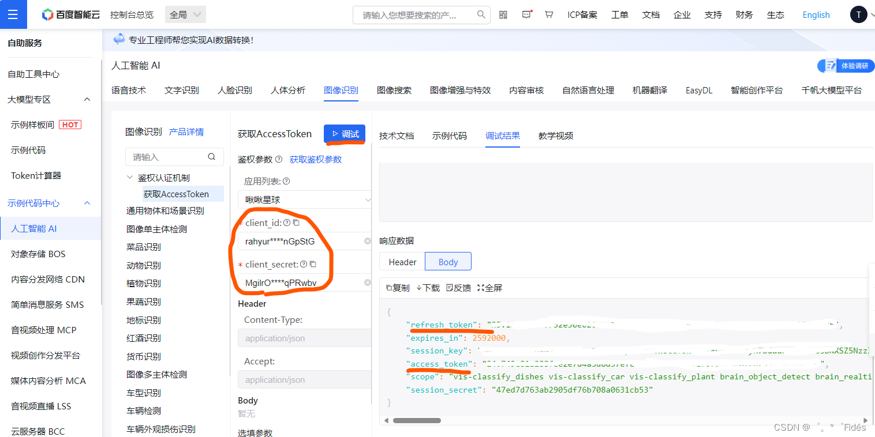Click the search magnifier in top search box

click(x=481, y=15)
